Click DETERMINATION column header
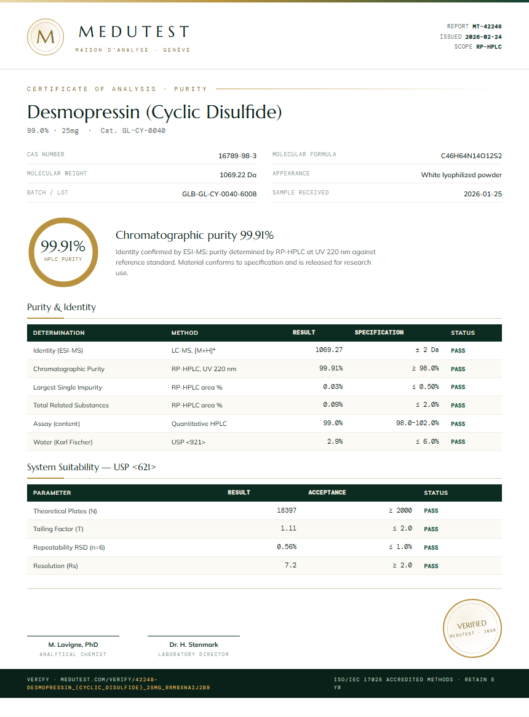The height and width of the screenshot is (717, 529). 58,333
